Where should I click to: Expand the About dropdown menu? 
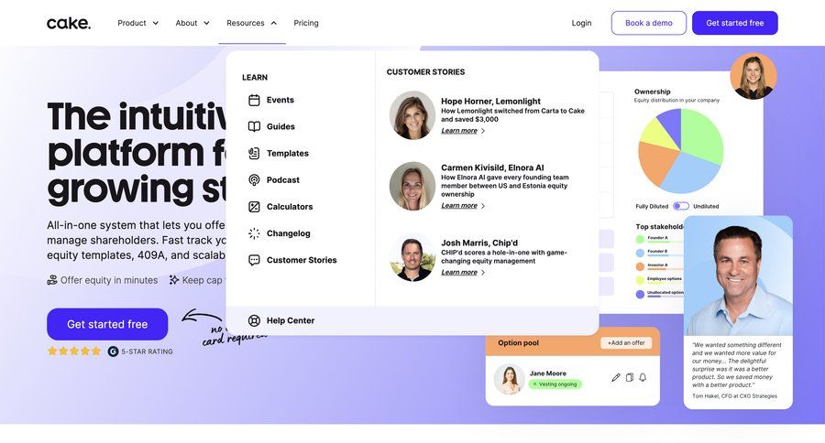click(192, 23)
